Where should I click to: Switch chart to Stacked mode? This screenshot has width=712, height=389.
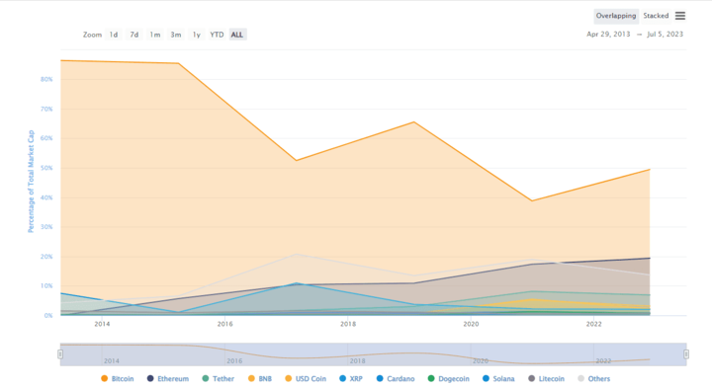tap(656, 16)
